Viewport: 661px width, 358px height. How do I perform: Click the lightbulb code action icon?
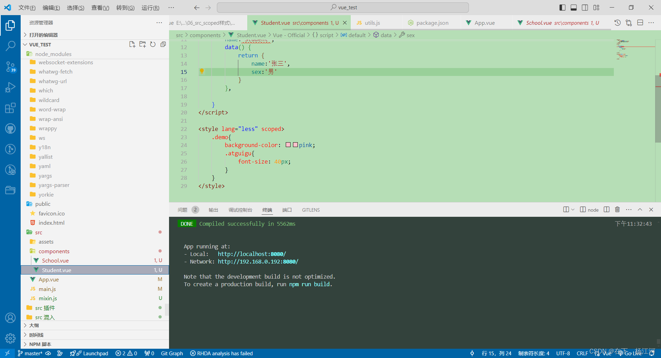tap(202, 71)
